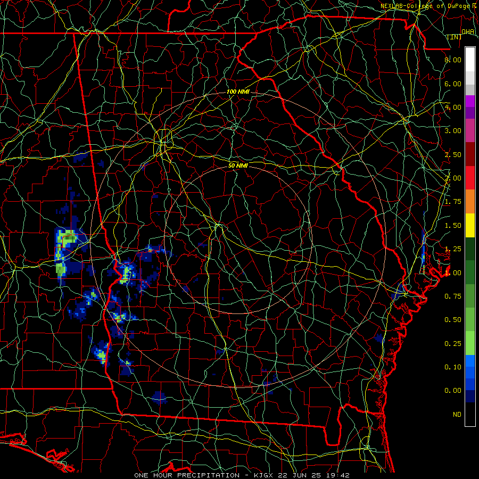The width and height of the screenshot is (479, 479).
Task: Select the black ND swatch at legend bottom
Action: 470,414
